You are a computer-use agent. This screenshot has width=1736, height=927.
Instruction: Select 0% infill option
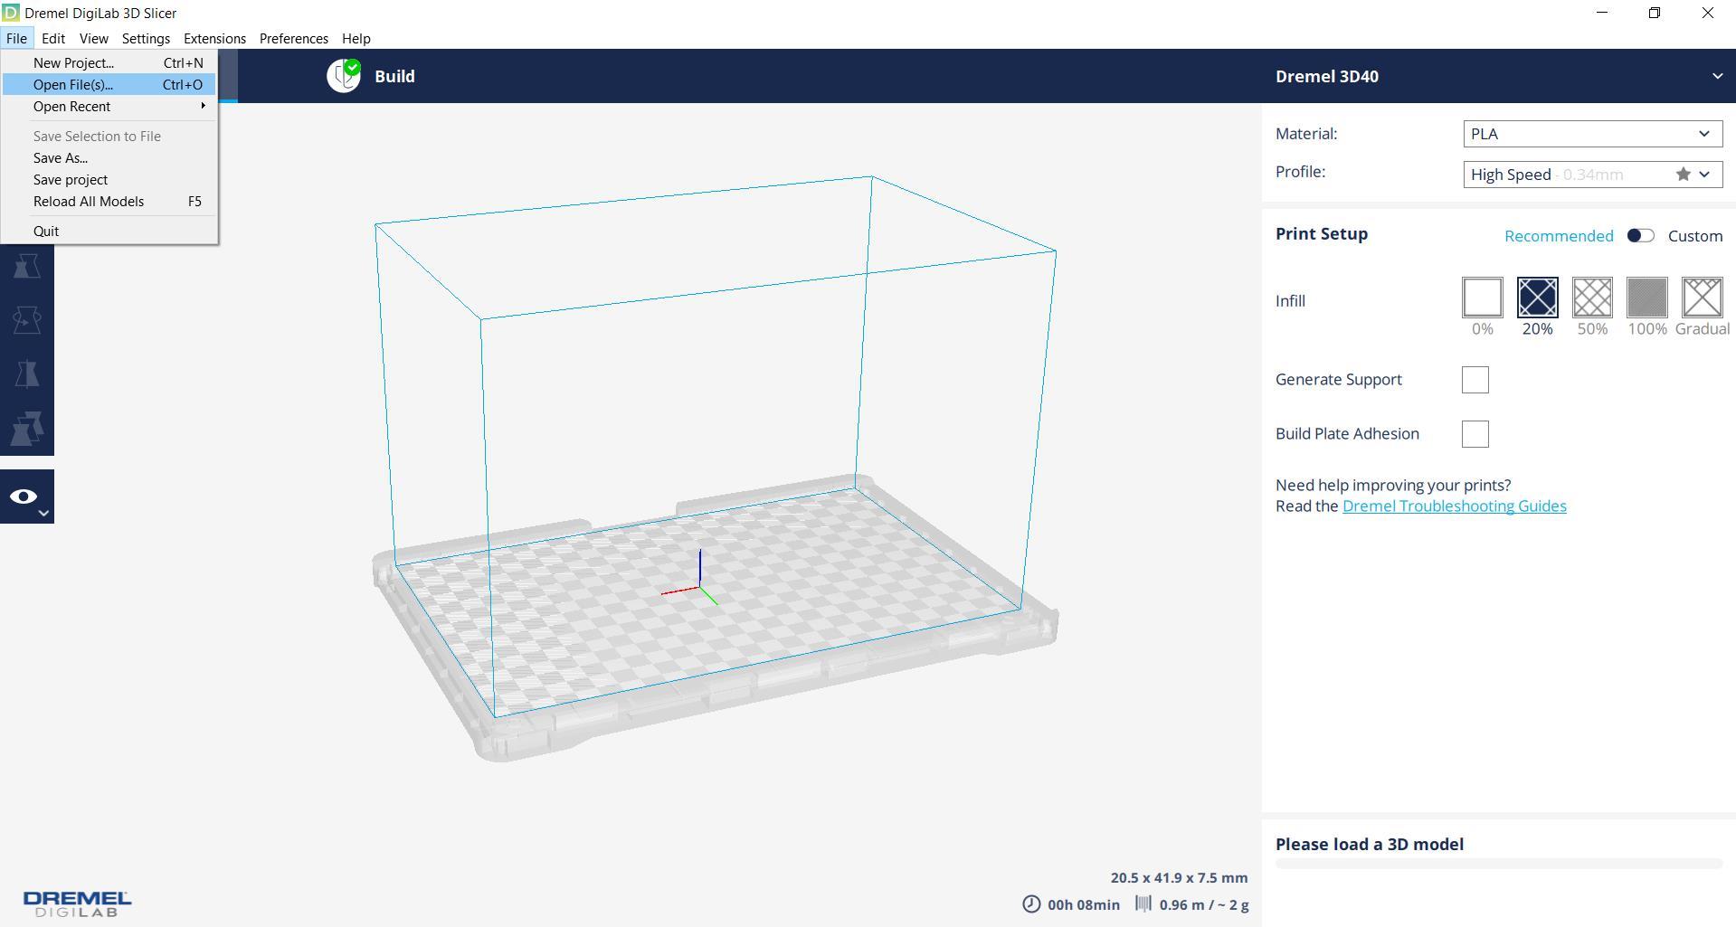point(1482,298)
